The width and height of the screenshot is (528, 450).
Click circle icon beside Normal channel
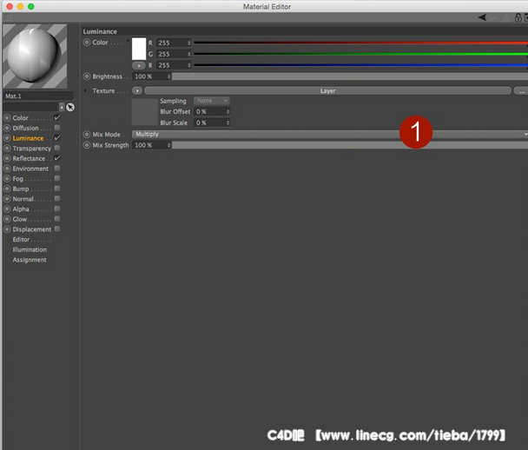coord(7,199)
